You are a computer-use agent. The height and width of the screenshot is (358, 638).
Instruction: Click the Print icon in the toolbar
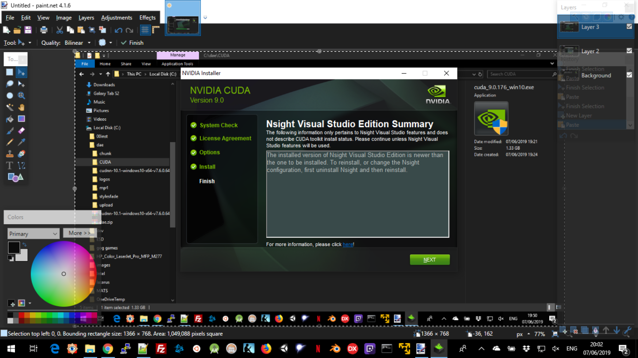point(44,30)
